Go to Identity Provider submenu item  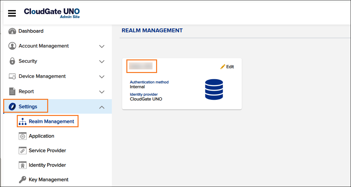click(x=48, y=165)
